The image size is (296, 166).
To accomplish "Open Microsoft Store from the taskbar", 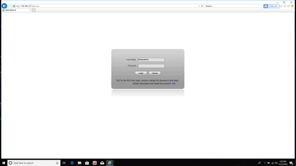I will (x=87, y=163).
